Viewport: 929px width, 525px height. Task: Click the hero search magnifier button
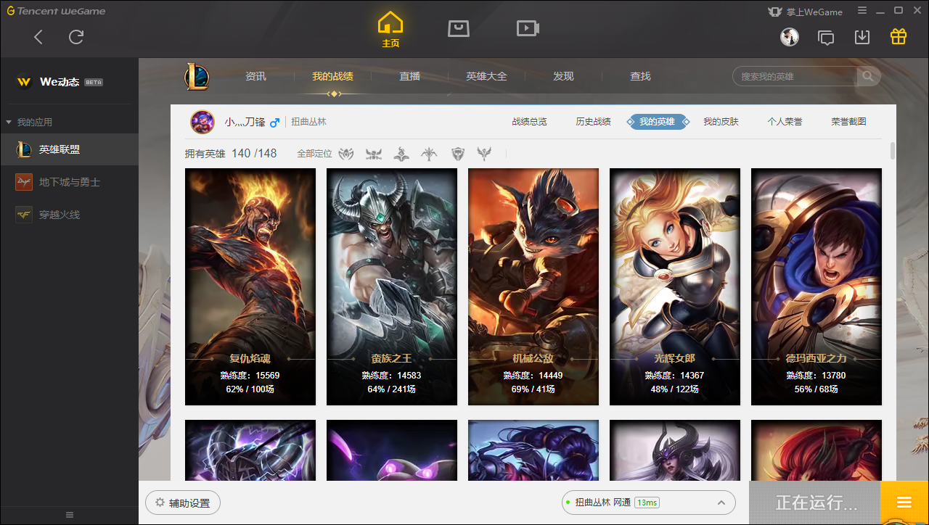[868, 76]
